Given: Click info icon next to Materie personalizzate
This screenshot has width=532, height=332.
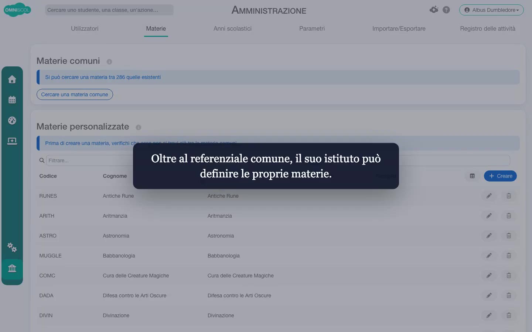Looking at the screenshot, I should (139, 127).
